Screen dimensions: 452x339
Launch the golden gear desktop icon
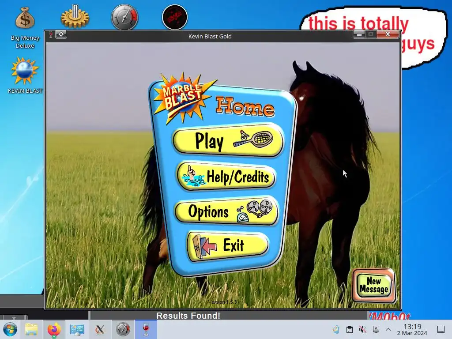(75, 17)
